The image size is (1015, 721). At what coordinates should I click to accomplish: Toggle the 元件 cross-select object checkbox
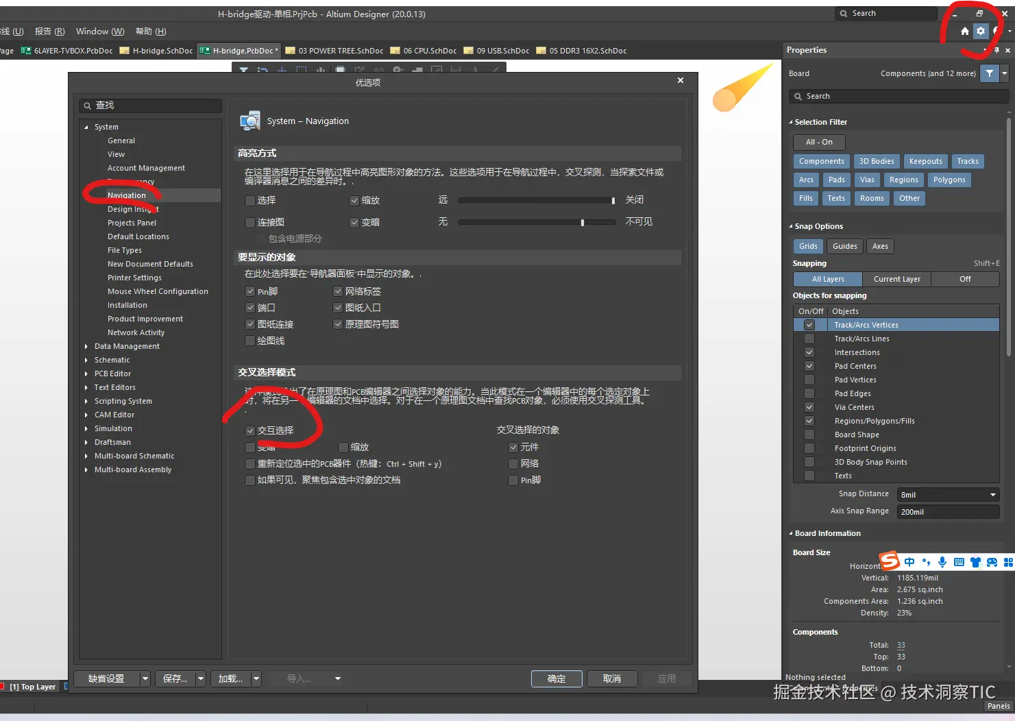point(513,447)
